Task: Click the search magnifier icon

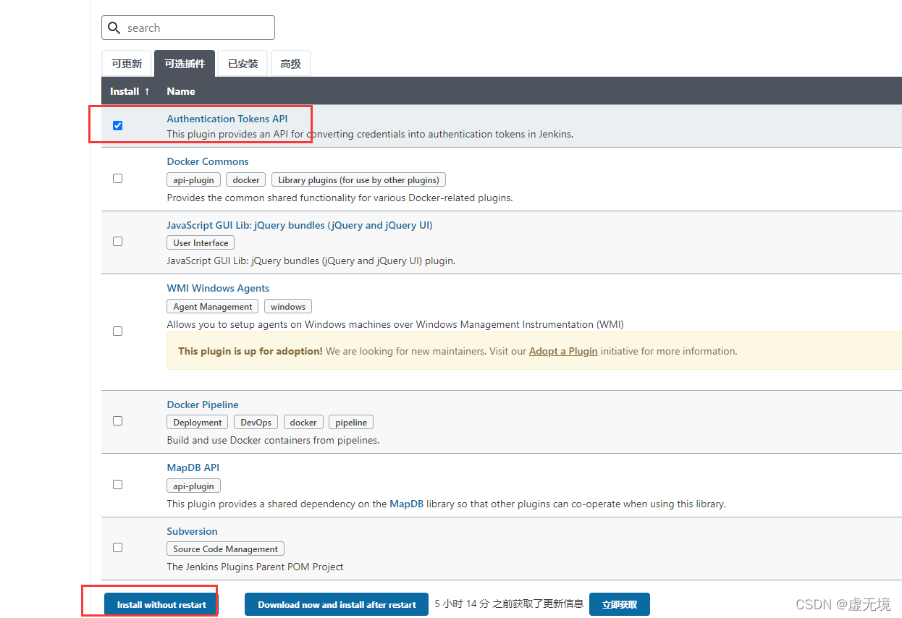Action: (114, 28)
